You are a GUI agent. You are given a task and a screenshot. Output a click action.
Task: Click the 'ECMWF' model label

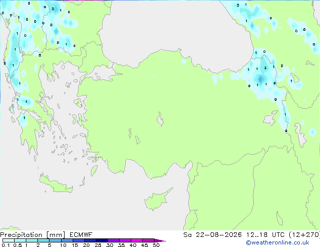(81, 235)
